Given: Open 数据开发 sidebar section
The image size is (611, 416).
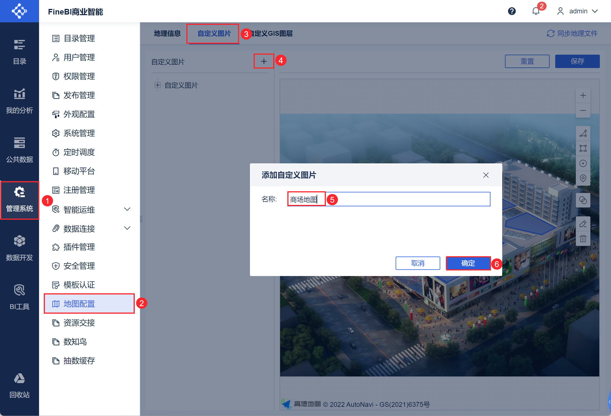Looking at the screenshot, I should pyautogui.click(x=20, y=248).
